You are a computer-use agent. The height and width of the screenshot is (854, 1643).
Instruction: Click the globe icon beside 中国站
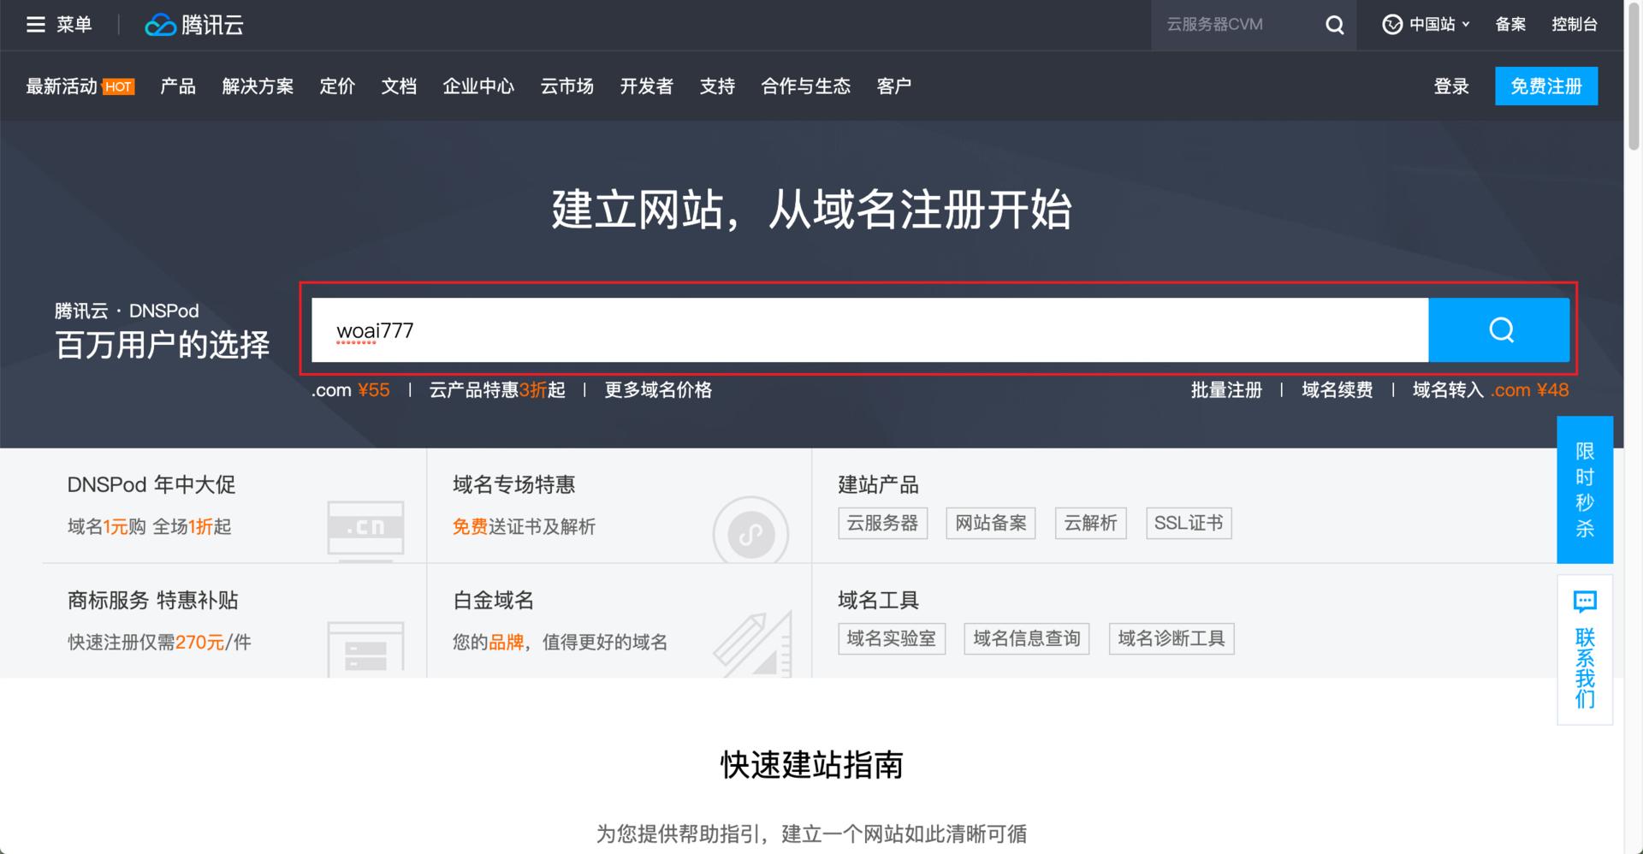click(1392, 24)
